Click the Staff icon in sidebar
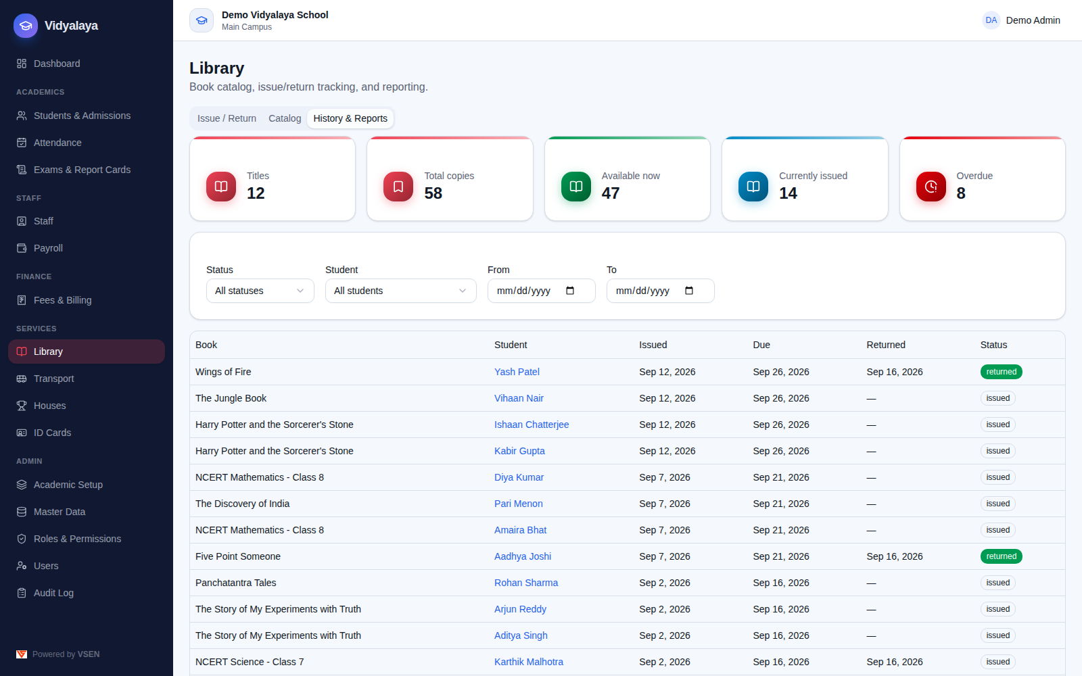 tap(22, 221)
